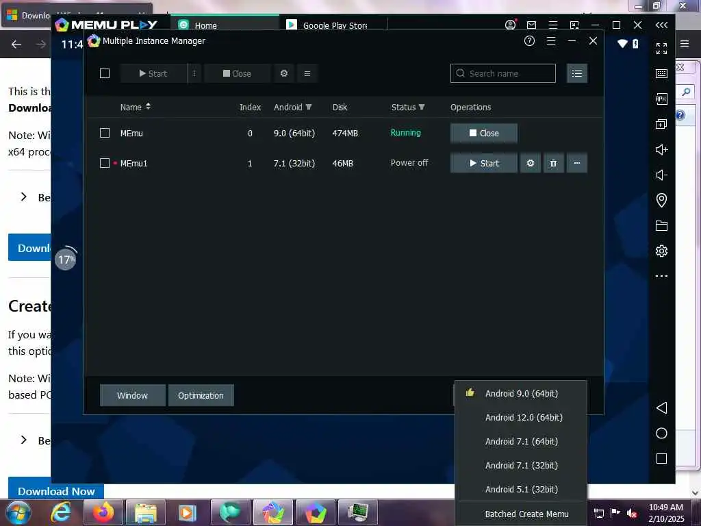The height and width of the screenshot is (526, 701).
Task: Open the arrange list icon beside the toolbar gear
Action: 307,73
